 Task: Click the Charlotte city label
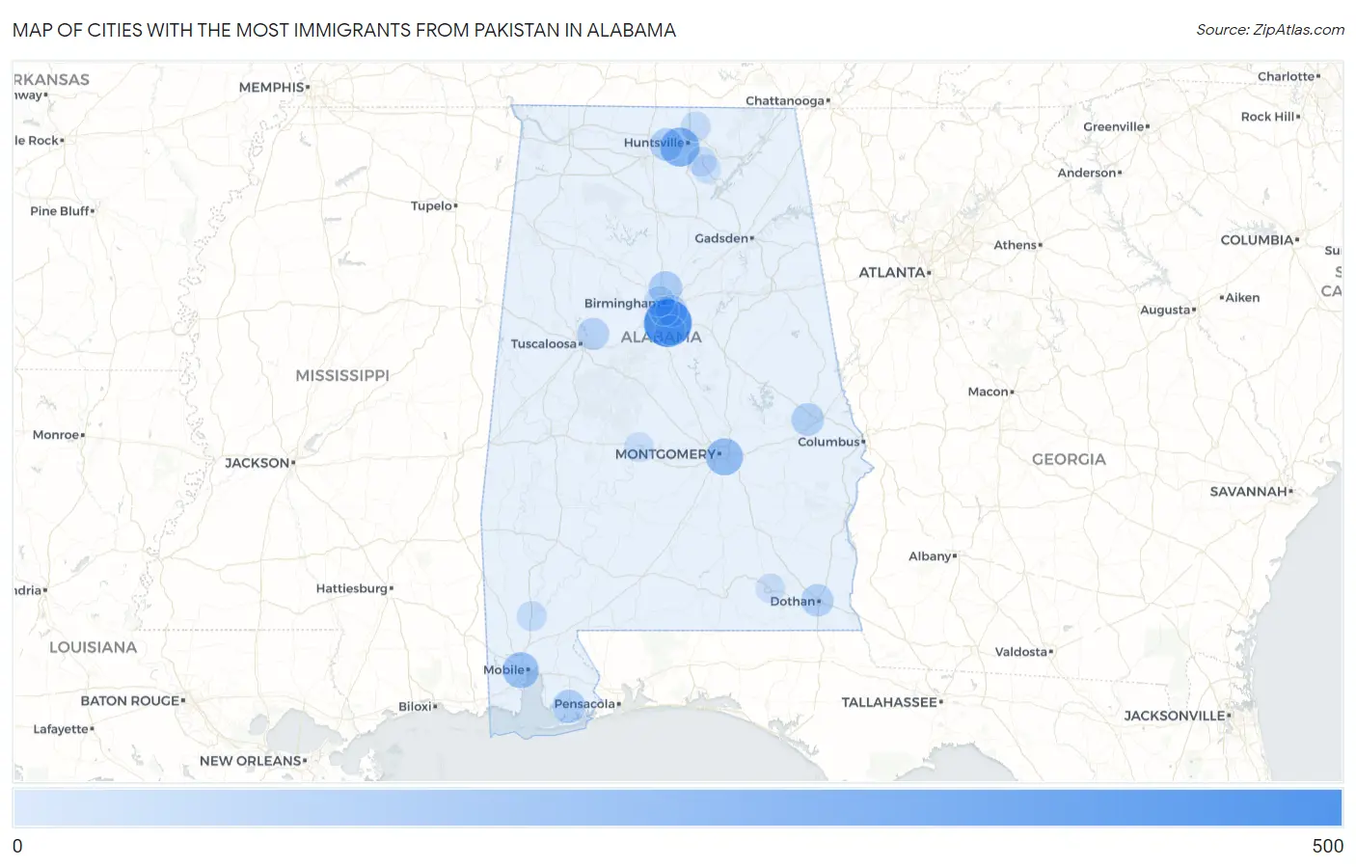tap(1286, 76)
